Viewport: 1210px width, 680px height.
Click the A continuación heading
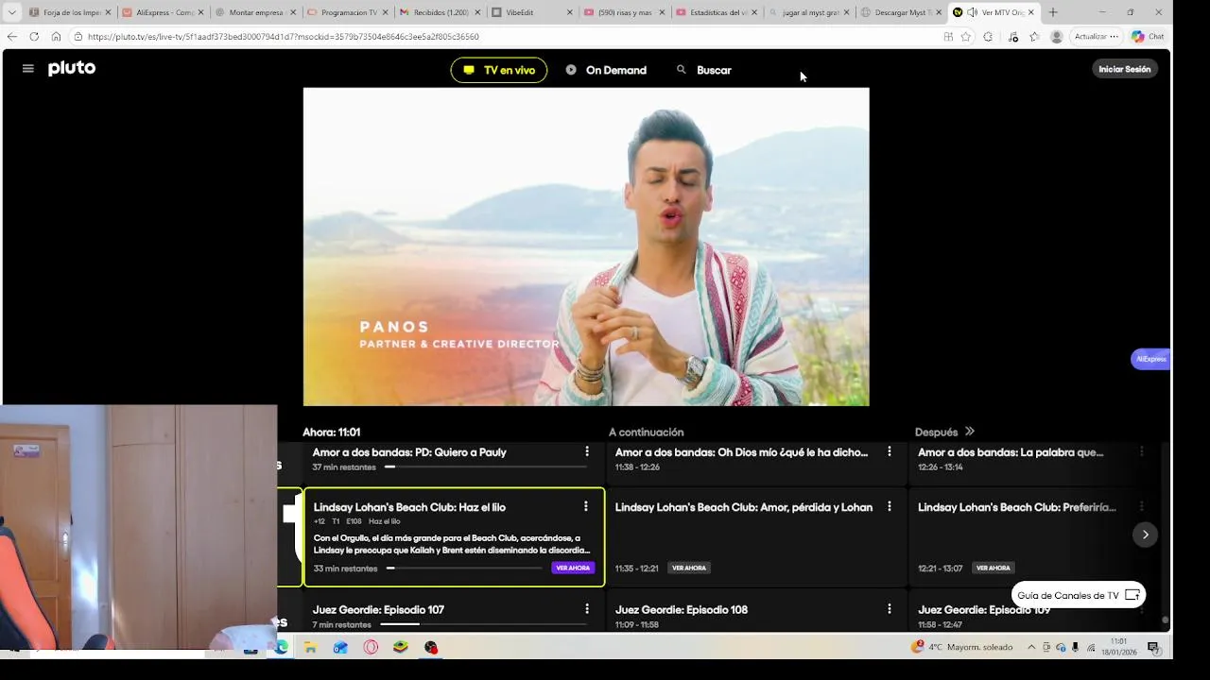[646, 432]
